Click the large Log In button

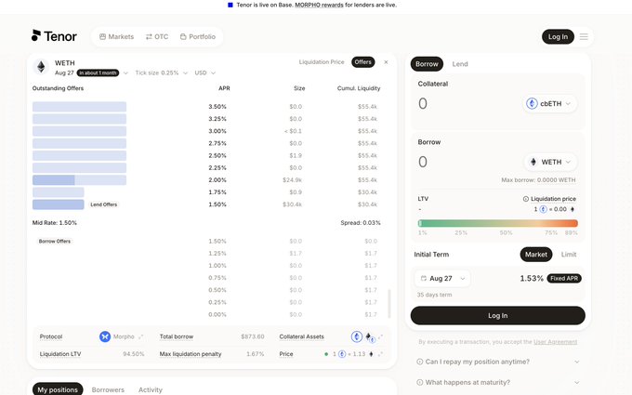coord(498,316)
